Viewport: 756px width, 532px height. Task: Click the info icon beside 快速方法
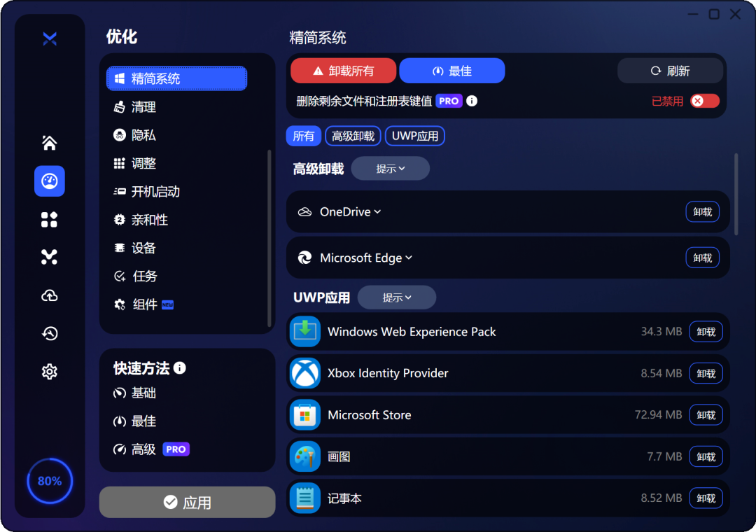pyautogui.click(x=180, y=368)
